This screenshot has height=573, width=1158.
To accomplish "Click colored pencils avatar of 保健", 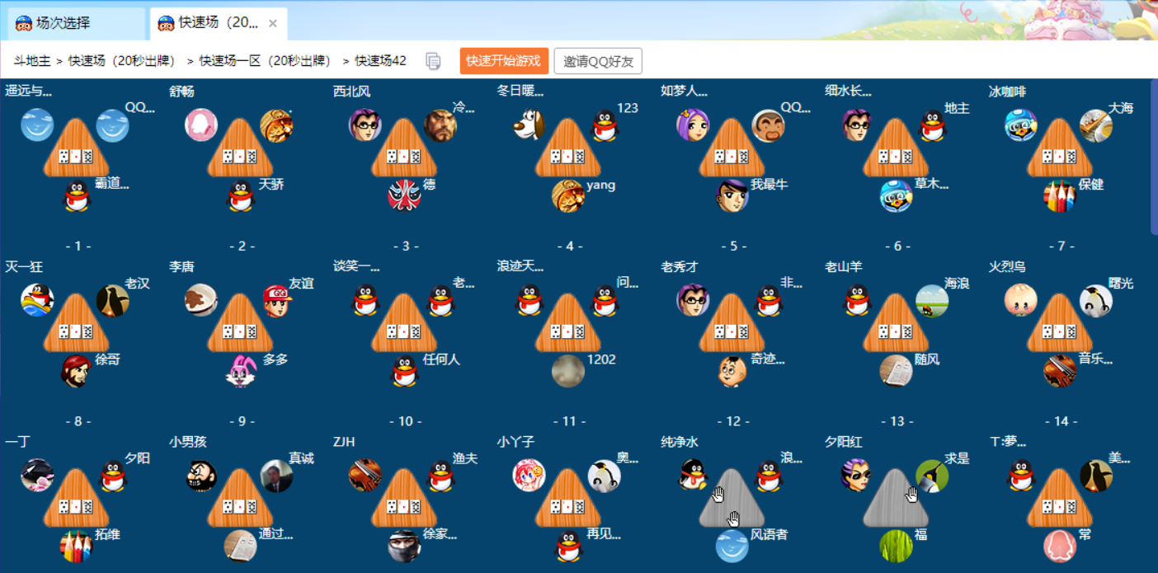I will pos(1060,196).
